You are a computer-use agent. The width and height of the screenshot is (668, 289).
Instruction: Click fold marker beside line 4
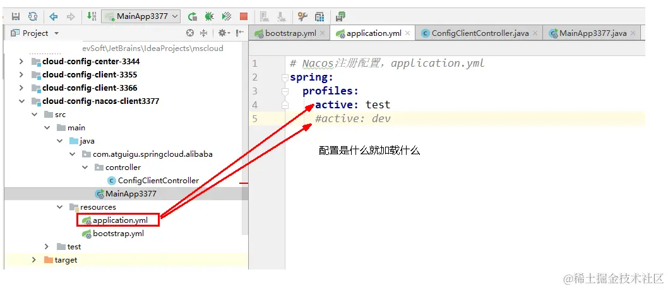[x=285, y=105]
